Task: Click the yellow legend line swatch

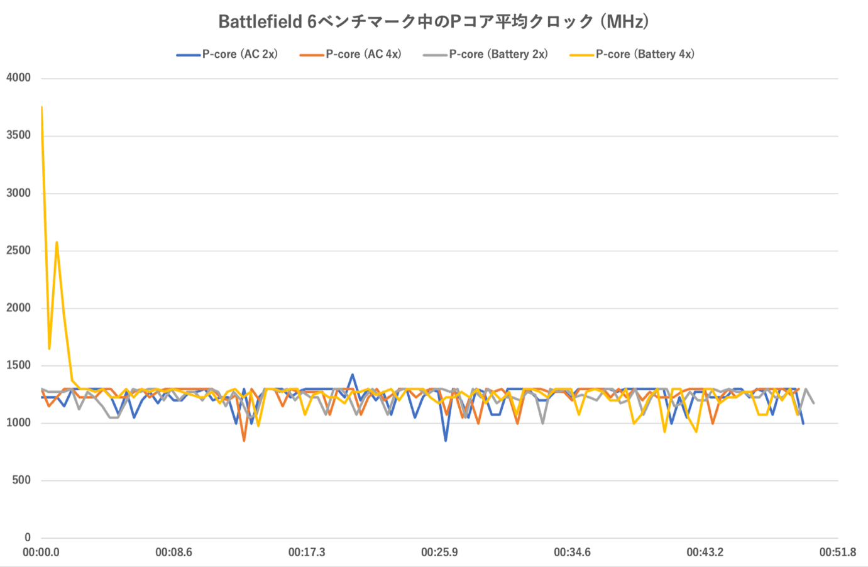Action: (x=581, y=55)
